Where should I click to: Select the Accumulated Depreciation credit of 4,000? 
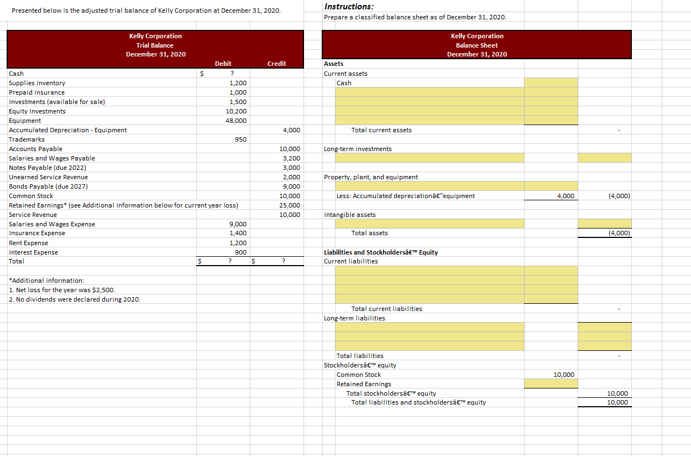coord(287,129)
